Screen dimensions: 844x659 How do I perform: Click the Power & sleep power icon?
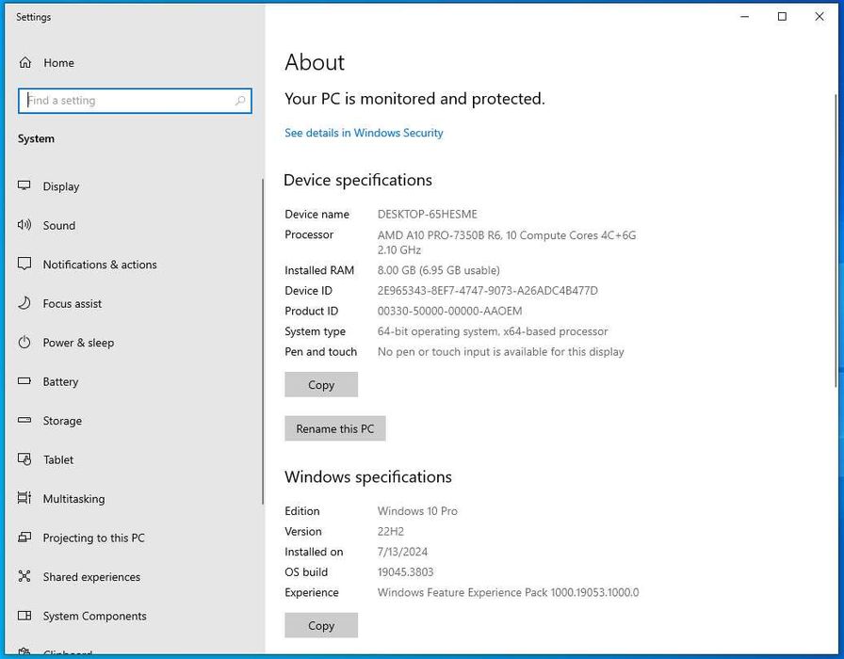(x=24, y=342)
